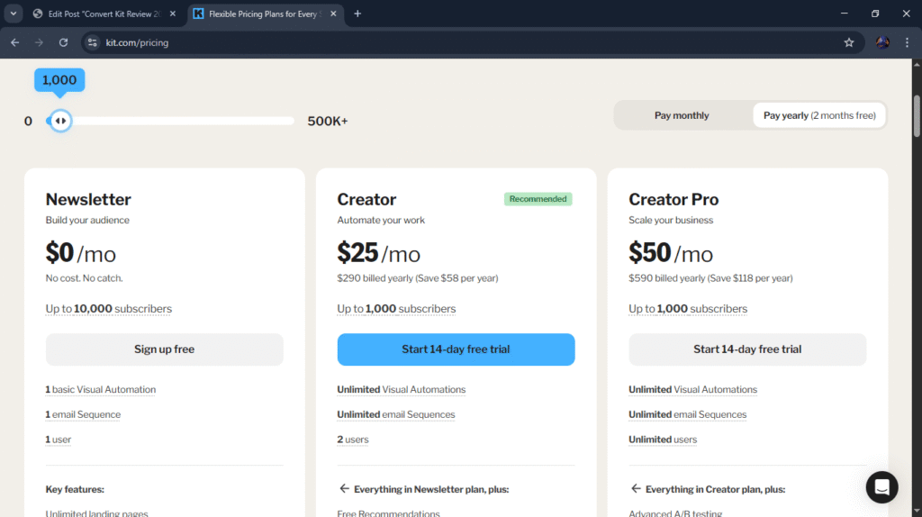Click the browser forward arrow
The width and height of the screenshot is (922, 517).
tap(39, 42)
